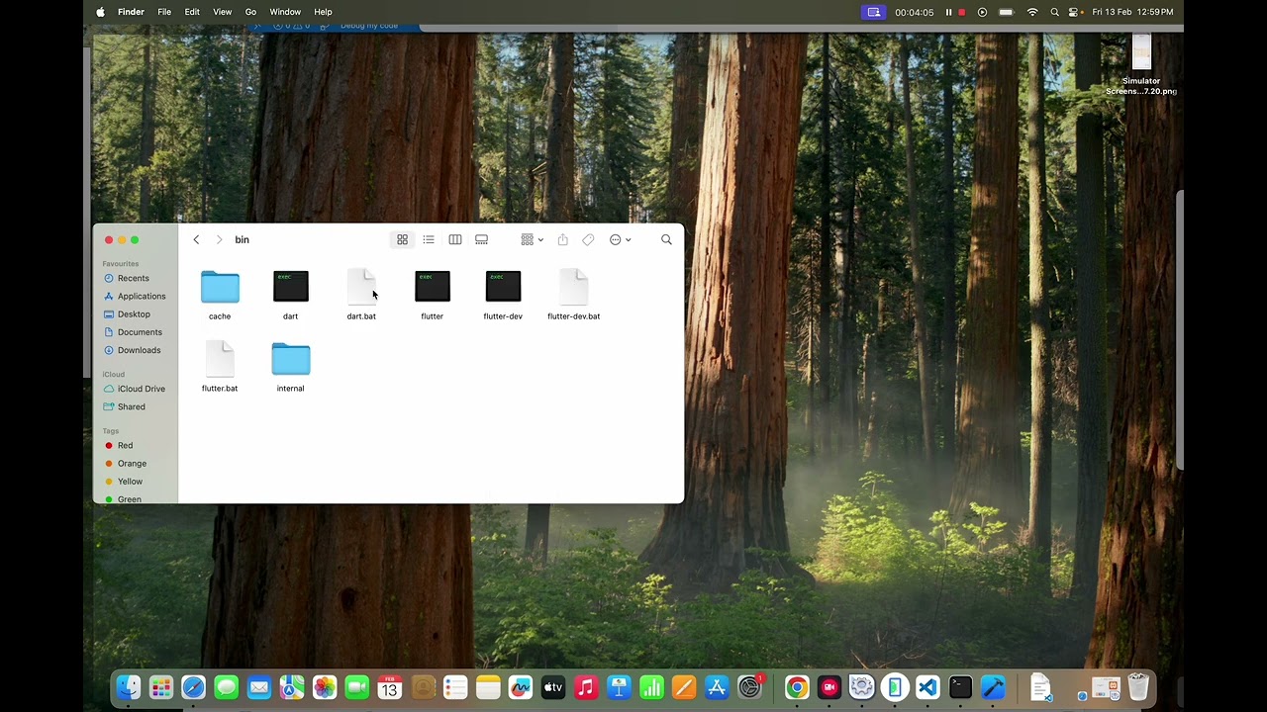This screenshot has width=1267, height=712.
Task: Switch to column view
Action: tap(455, 239)
